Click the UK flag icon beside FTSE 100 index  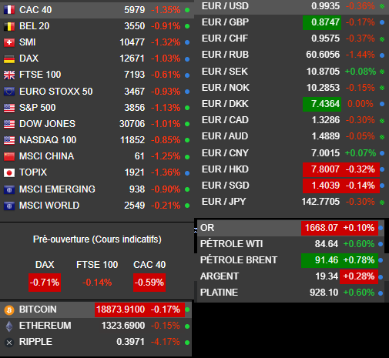click(9, 75)
